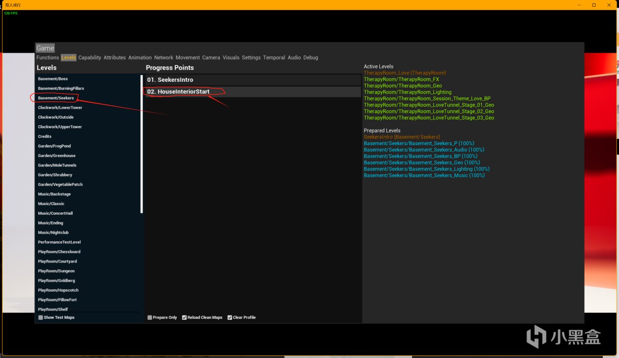Viewport: 619px width, 358px height.
Task: Uncheck the Clear Profile checkbox
Action: click(230, 317)
